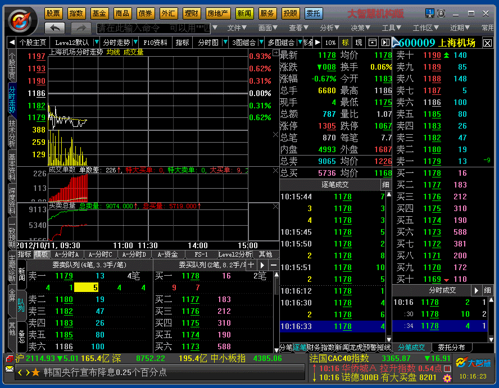Open the 近期 dropdown menu
The width and height of the screenshot is (499, 388).
tap(460, 28)
